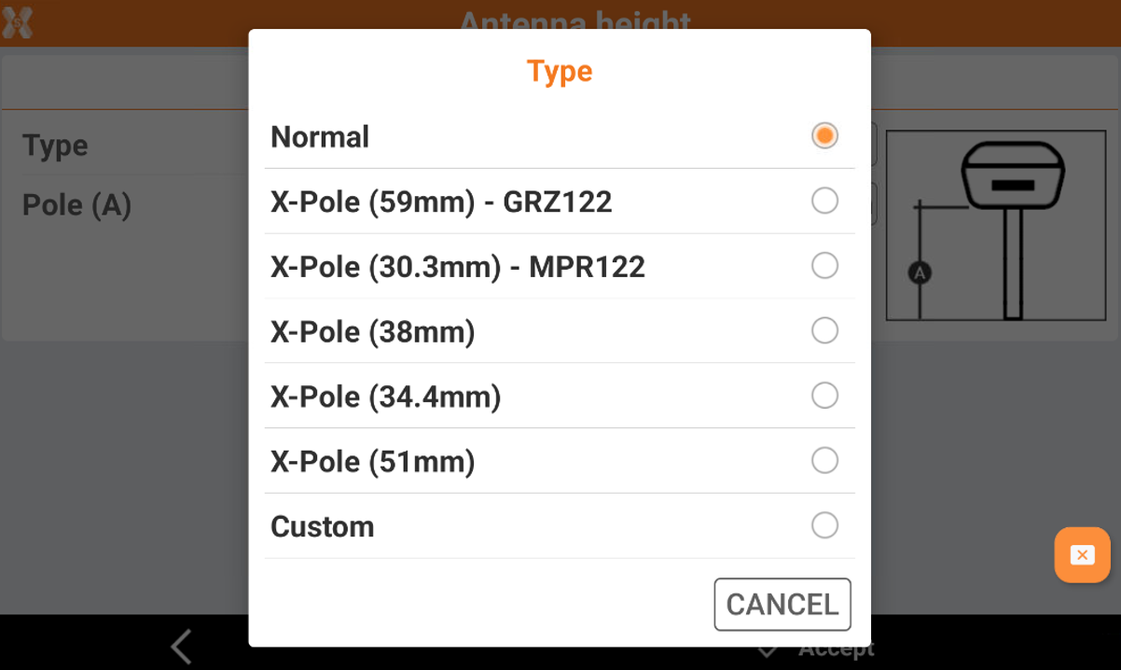
Task: Choose the X-Pole (38mm) radio button
Action: coord(824,331)
